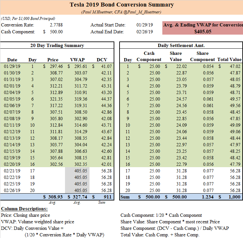Click the '20 Day Trading Summary' header
Viewport: 243px width, 238px height.
click(57, 45)
